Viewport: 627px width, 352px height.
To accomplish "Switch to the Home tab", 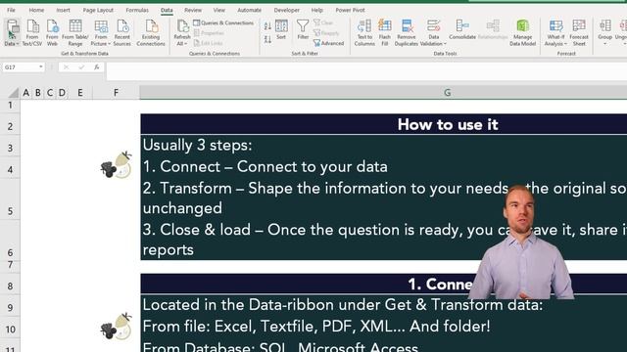I will coord(36,10).
